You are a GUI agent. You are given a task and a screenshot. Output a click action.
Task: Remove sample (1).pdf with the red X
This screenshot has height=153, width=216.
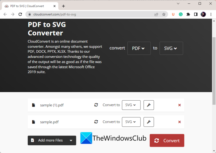[x=179, y=105]
